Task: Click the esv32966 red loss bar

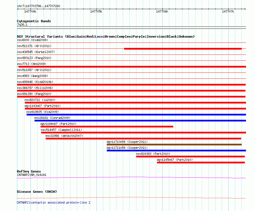Action: pyautogui.click(x=143, y=139)
